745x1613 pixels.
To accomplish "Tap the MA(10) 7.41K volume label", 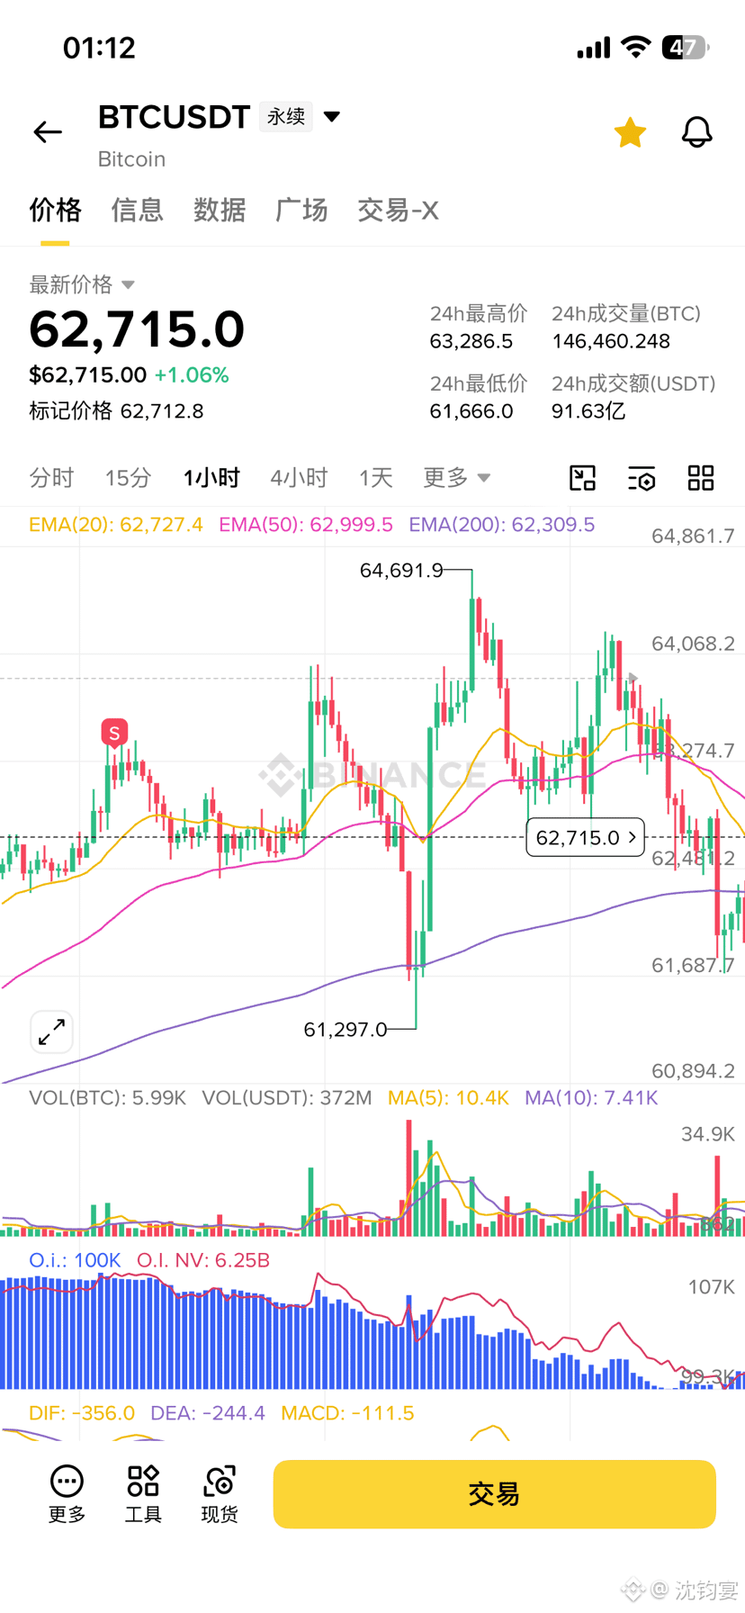I will [591, 1098].
